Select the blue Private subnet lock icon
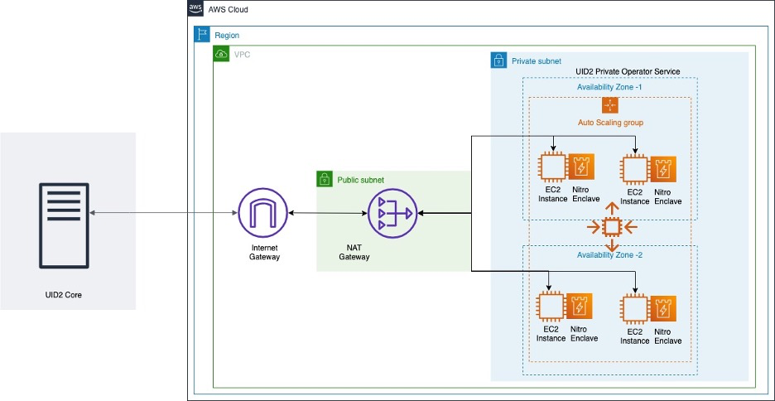The image size is (775, 401). coord(498,60)
